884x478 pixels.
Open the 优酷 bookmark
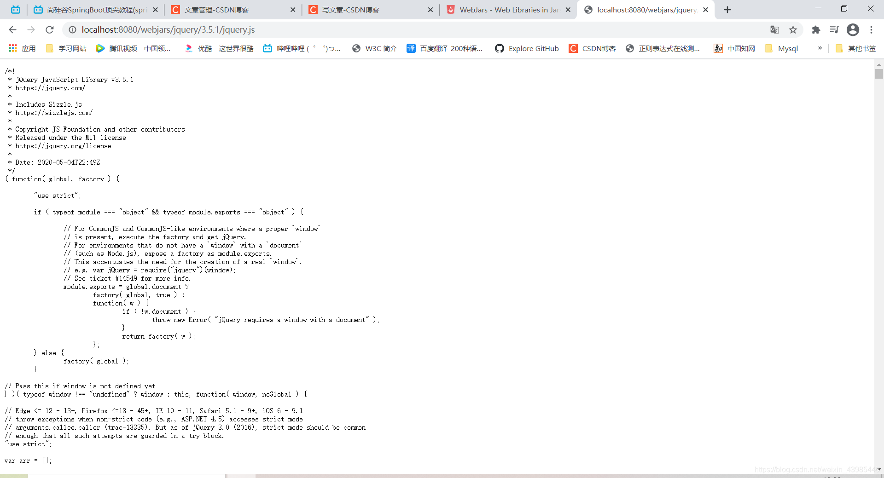pyautogui.click(x=219, y=48)
